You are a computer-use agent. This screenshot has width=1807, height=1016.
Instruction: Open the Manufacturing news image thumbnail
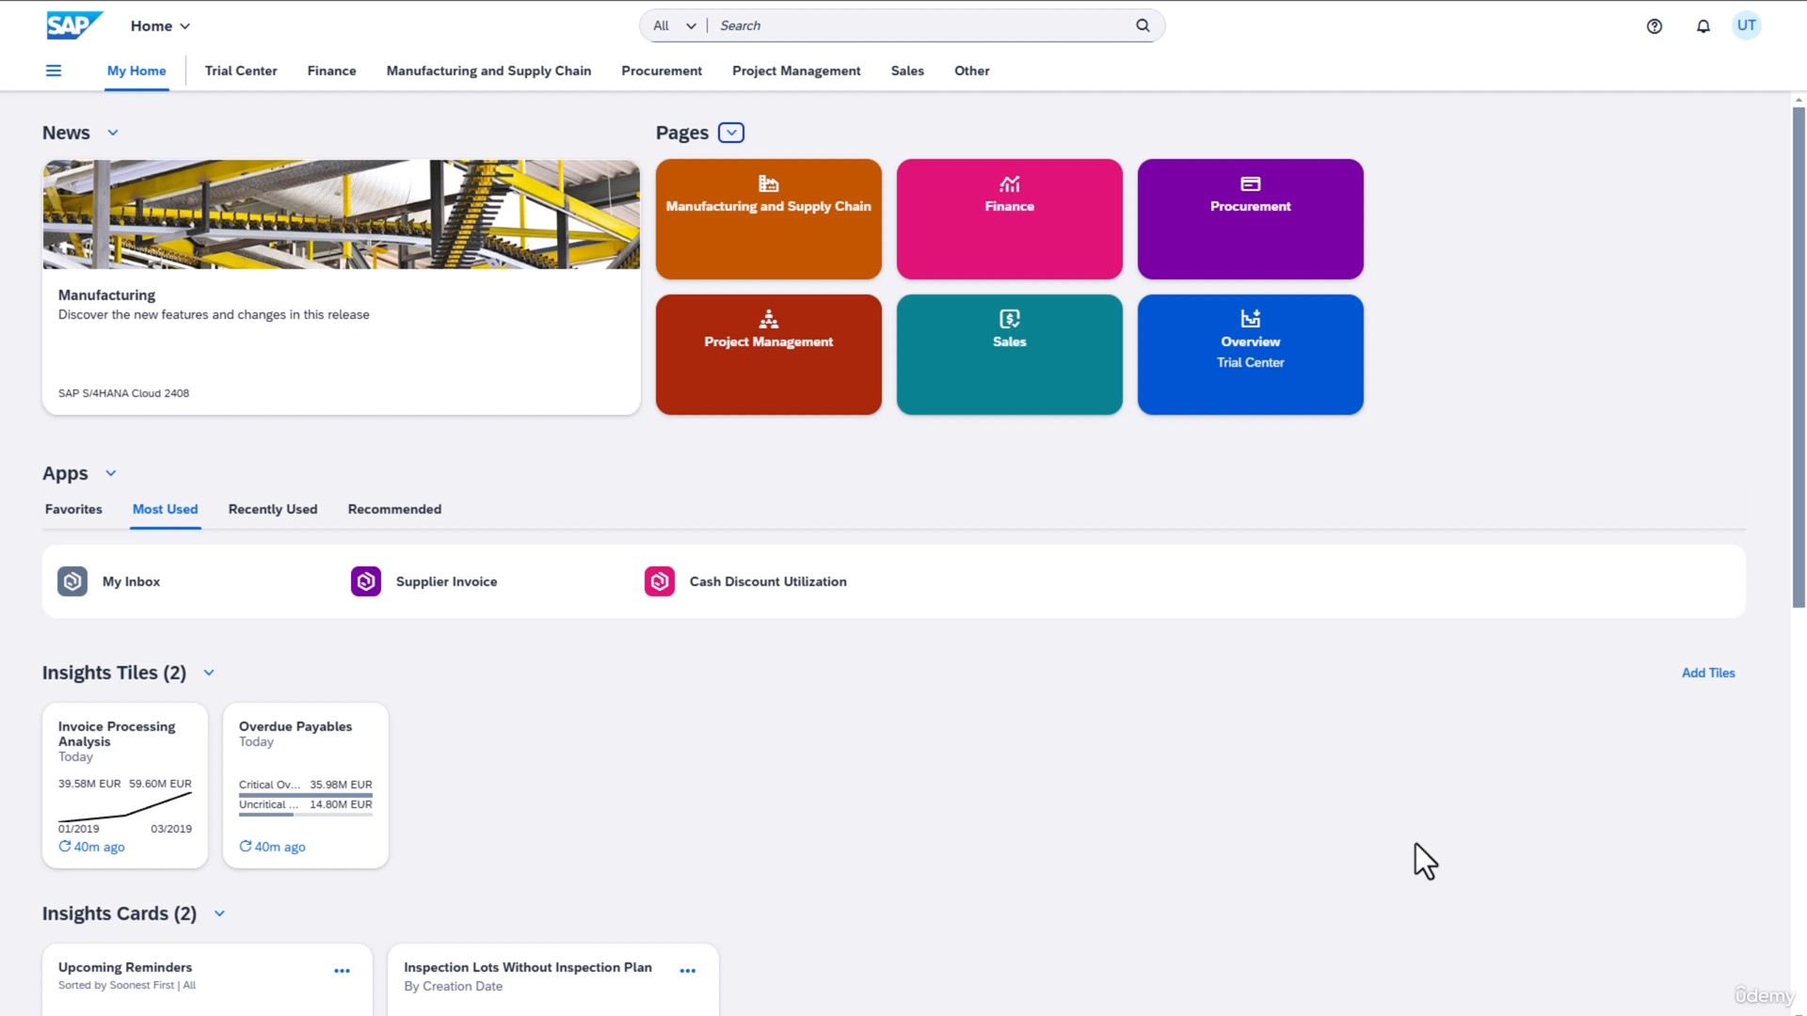pyautogui.click(x=342, y=214)
